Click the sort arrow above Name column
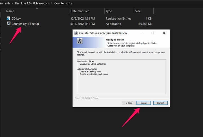This screenshot has width=203, height=137. [x=37, y=8]
